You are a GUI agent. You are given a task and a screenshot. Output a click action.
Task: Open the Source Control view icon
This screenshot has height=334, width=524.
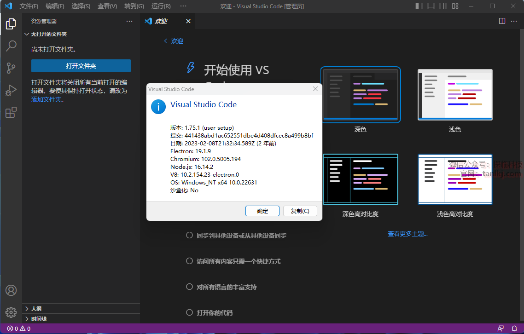coord(11,68)
